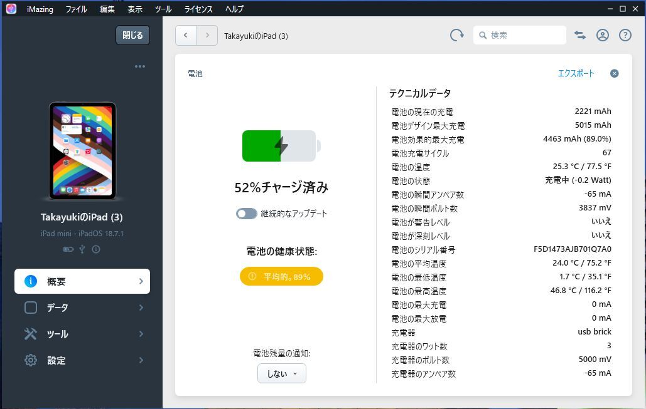Click the iMazing app logo icon
646x409 pixels.
click(x=11, y=9)
